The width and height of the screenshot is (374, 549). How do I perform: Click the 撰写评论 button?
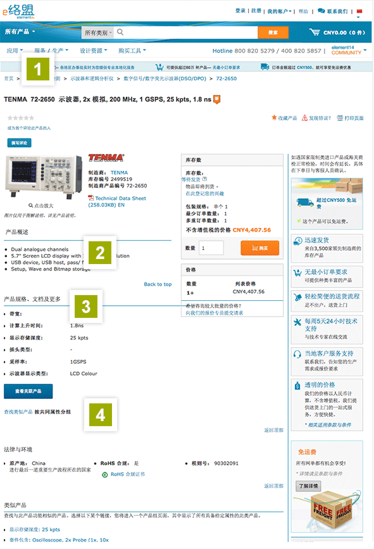pyautogui.click(x=19, y=143)
